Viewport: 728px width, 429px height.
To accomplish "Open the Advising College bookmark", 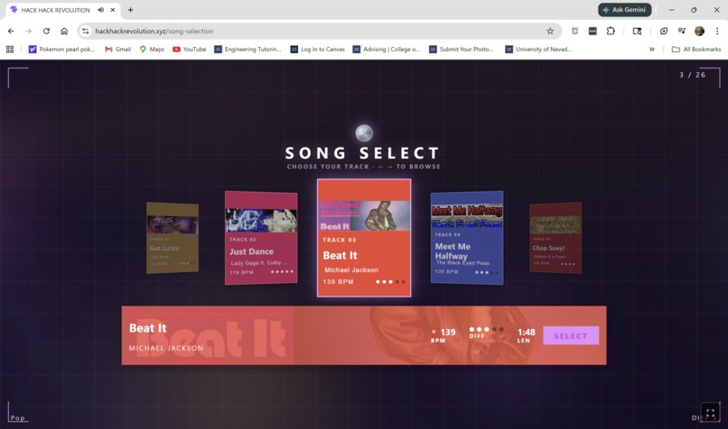I will click(387, 49).
